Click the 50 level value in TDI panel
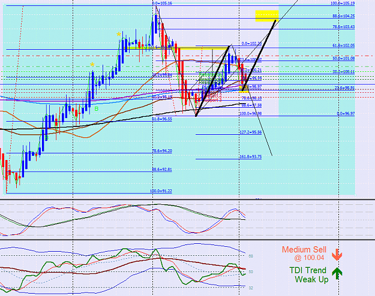This screenshot has height=296, width=375. click(x=251, y=272)
